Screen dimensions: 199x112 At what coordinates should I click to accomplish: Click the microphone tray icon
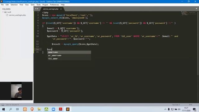169,109
